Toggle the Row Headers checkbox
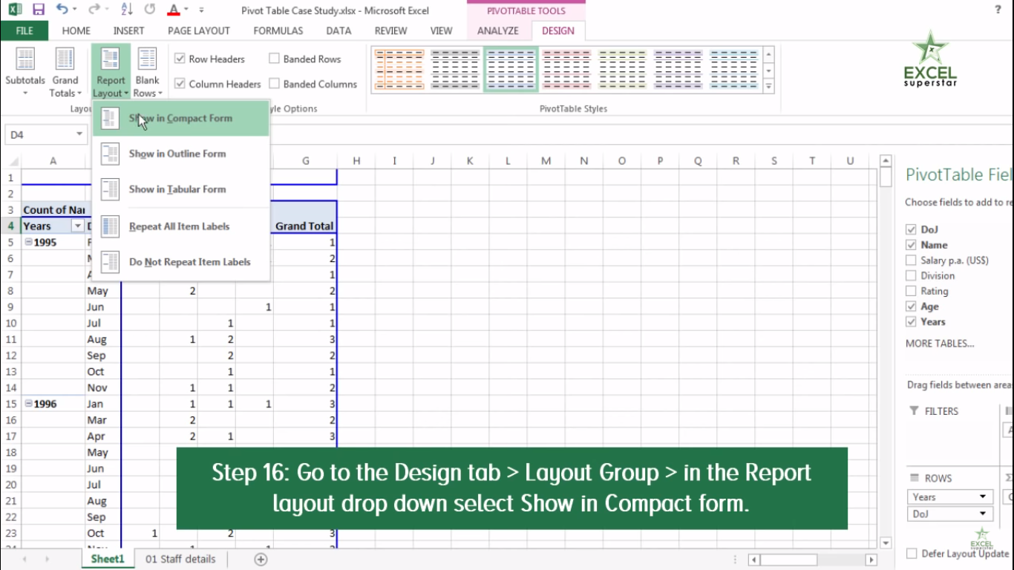This screenshot has height=570, width=1014. (180, 59)
